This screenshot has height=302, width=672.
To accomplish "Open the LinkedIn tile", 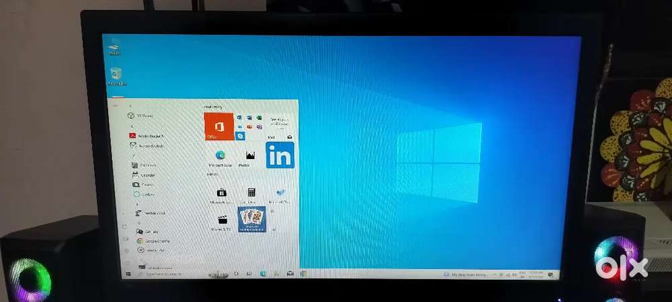I will [x=280, y=155].
